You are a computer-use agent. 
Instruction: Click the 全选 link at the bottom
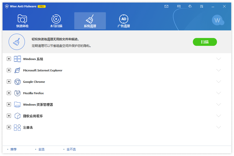pyautogui.click(x=41, y=149)
